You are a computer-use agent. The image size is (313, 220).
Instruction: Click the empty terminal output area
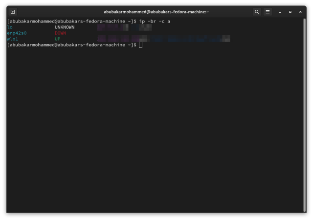tap(156, 132)
